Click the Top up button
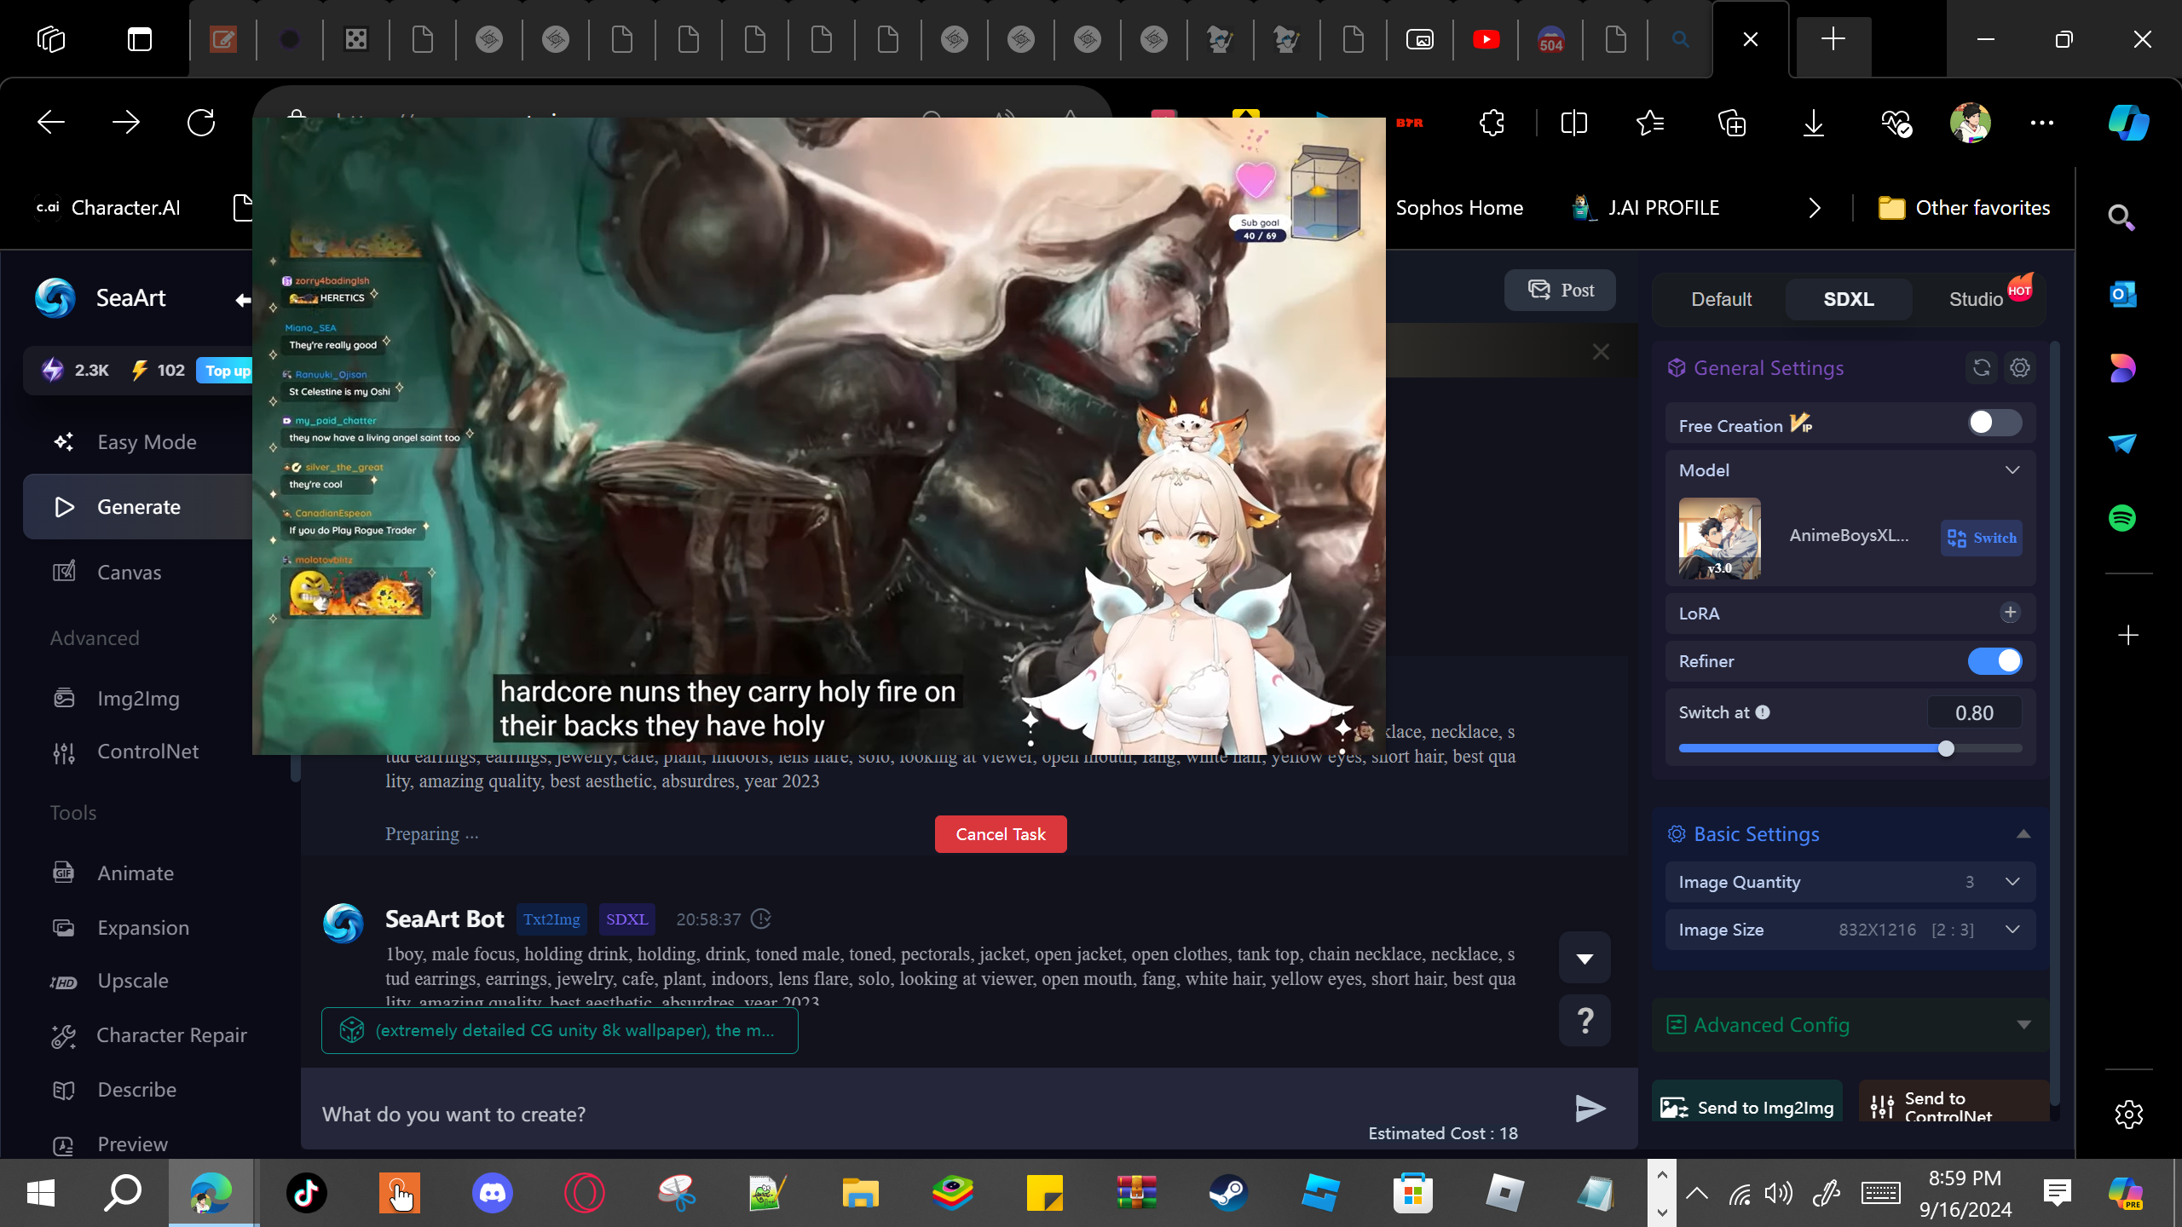 click(x=227, y=371)
